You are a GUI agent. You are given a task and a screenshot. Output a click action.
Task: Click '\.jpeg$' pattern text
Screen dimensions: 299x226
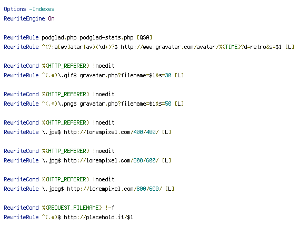point(53,189)
